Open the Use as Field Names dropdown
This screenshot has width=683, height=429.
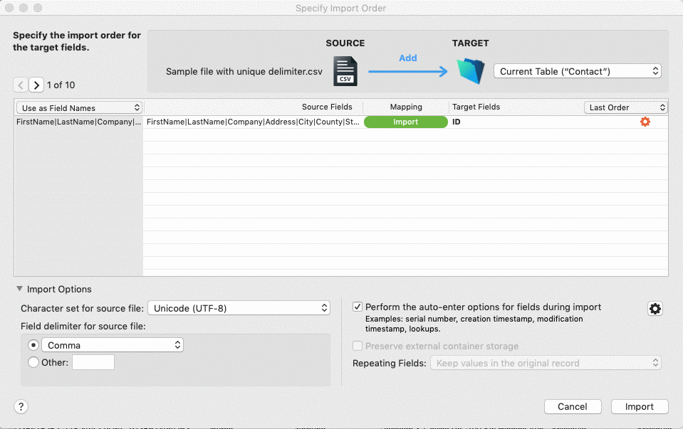pos(78,107)
